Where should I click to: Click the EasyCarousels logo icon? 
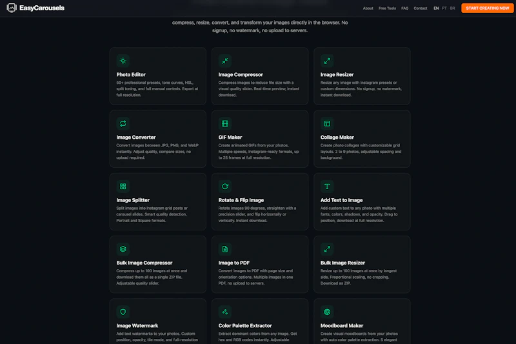[12, 8]
